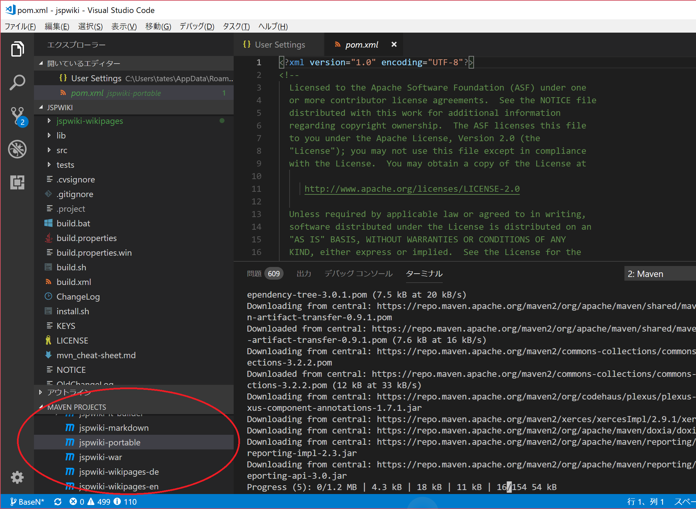Image resolution: width=696 pixels, height=509 pixels.
Task: Collapse the MAVEN PROJECTS section
Action: coord(134,407)
